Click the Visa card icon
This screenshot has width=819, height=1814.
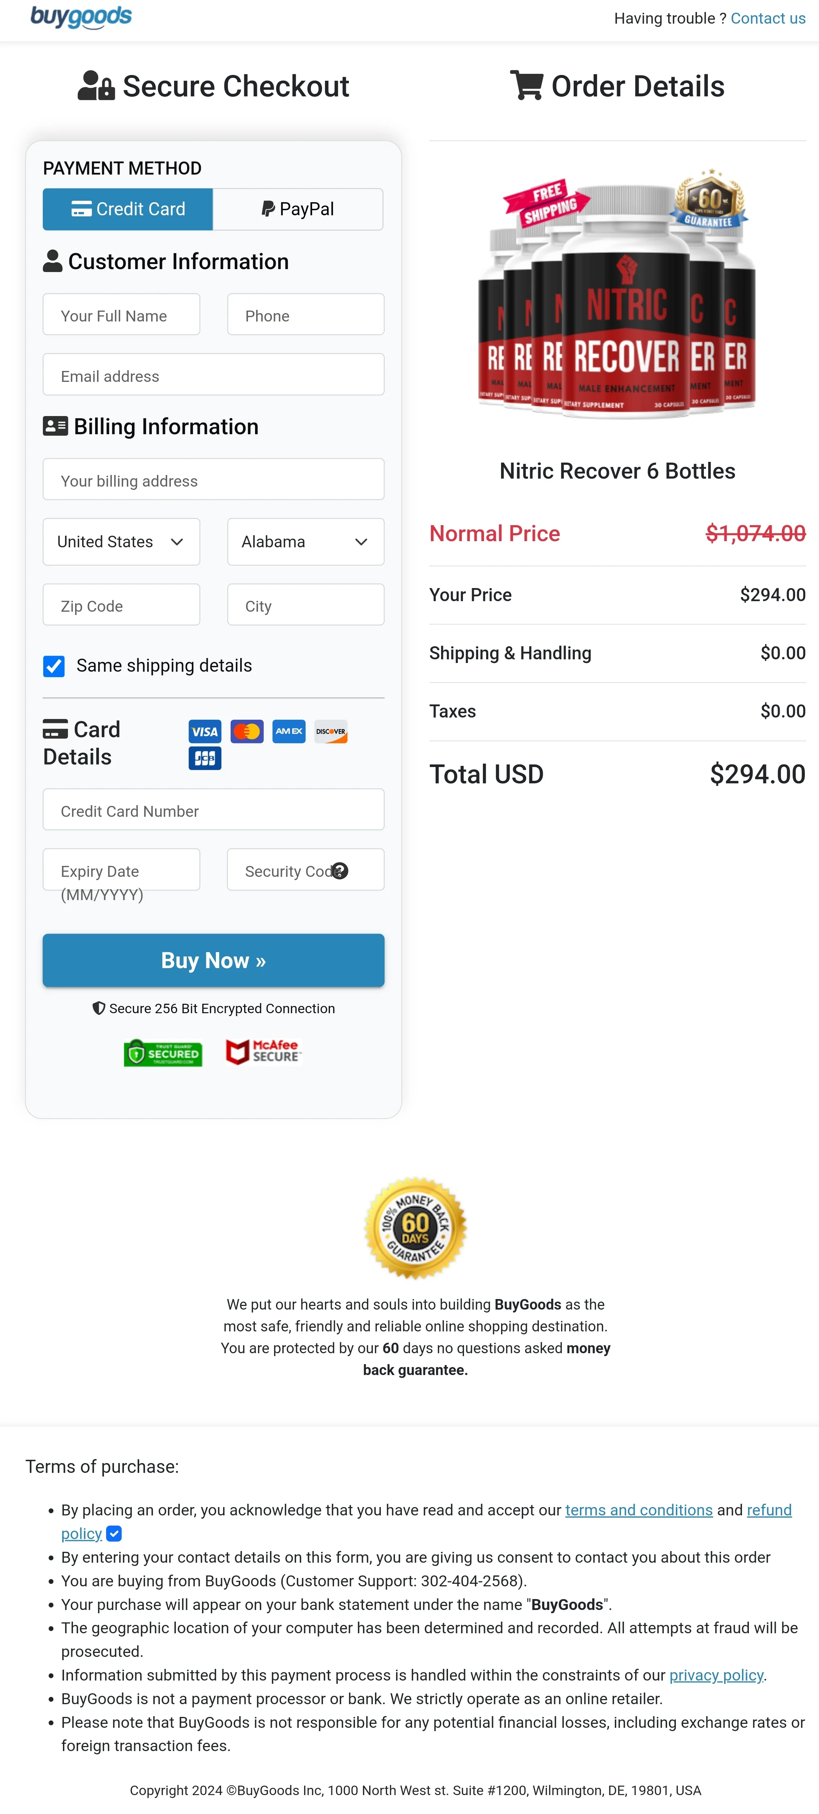click(205, 732)
